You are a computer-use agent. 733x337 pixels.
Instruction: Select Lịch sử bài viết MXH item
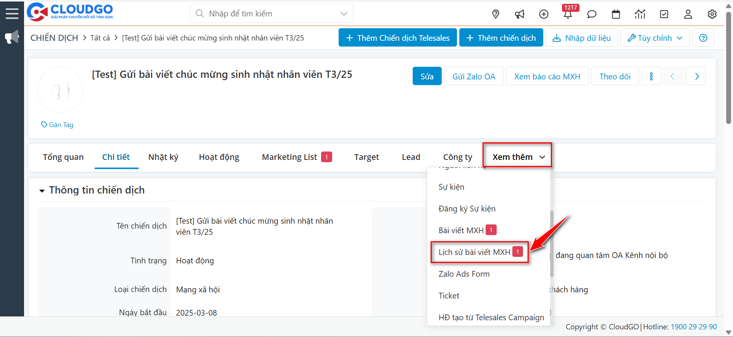tap(474, 252)
